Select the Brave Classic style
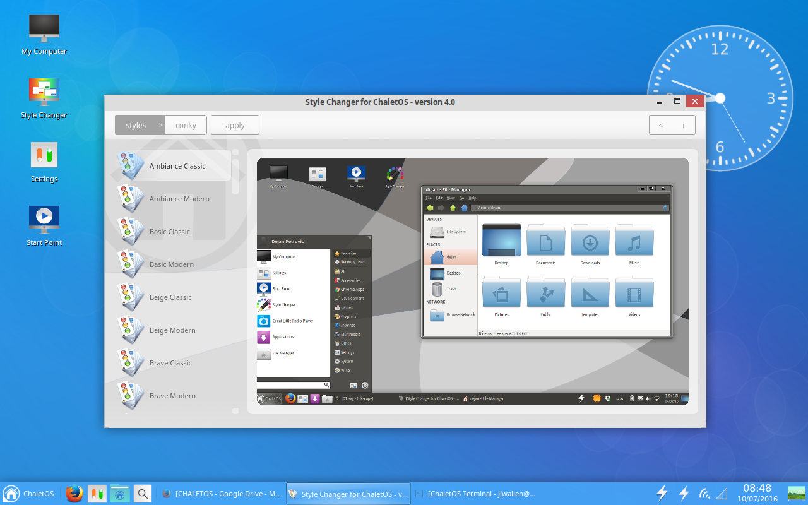 (173, 363)
